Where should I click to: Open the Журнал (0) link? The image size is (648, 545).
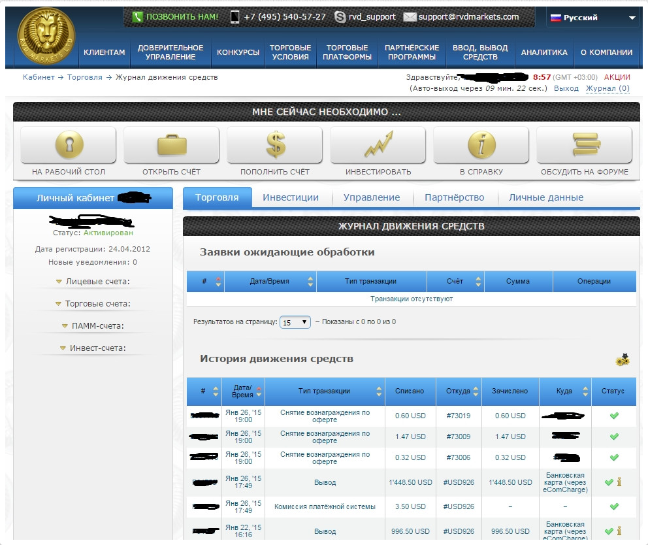point(607,88)
